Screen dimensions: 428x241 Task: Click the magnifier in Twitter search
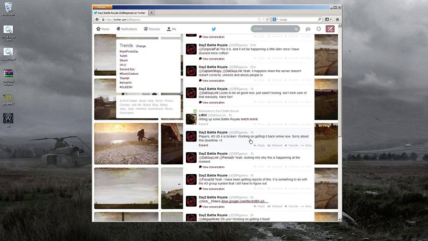pos(296,29)
